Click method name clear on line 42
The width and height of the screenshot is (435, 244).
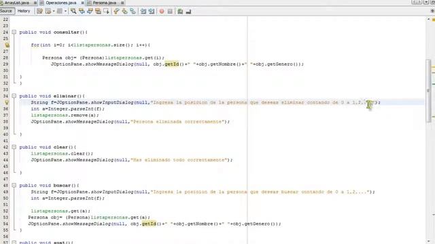point(60,147)
